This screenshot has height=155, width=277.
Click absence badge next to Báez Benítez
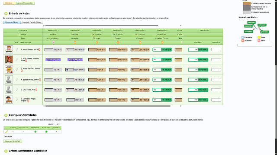point(40,80)
